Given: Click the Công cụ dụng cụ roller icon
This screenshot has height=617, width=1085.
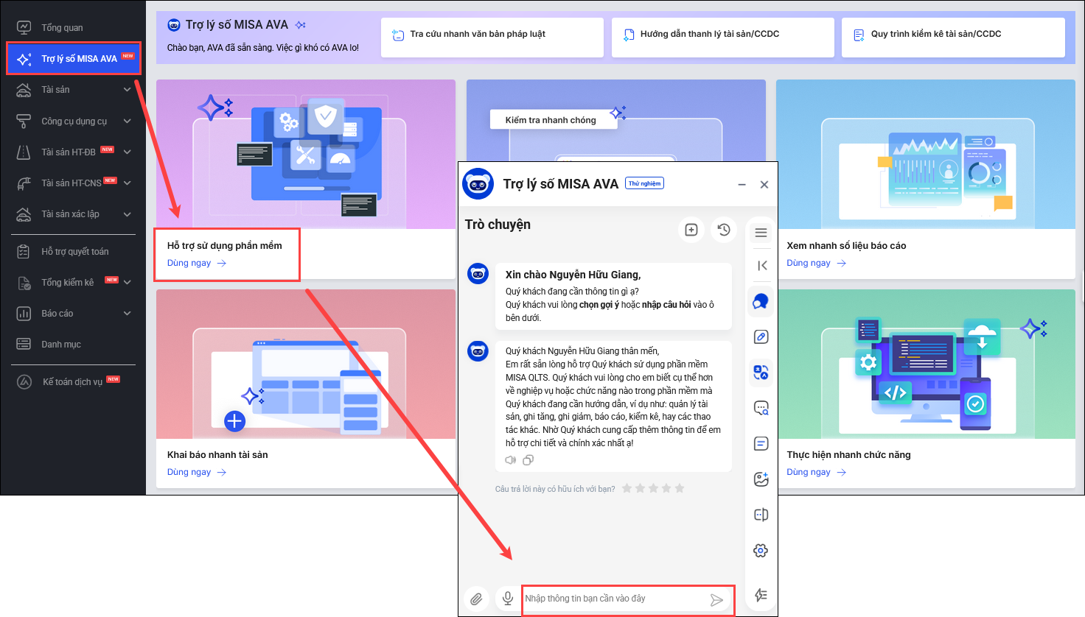Looking at the screenshot, I should [x=24, y=121].
